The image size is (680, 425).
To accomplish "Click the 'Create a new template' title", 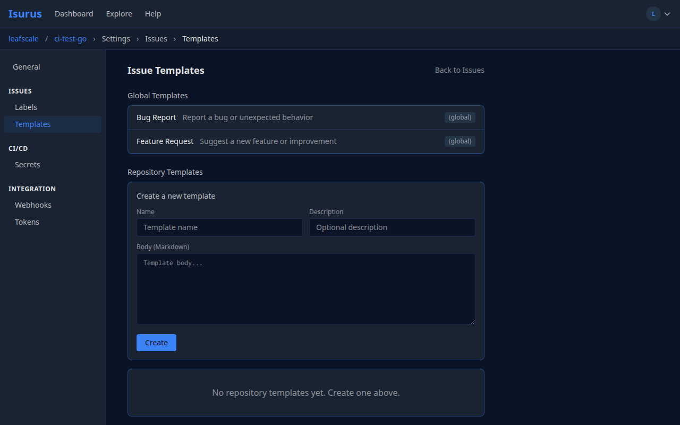I will pos(176,196).
